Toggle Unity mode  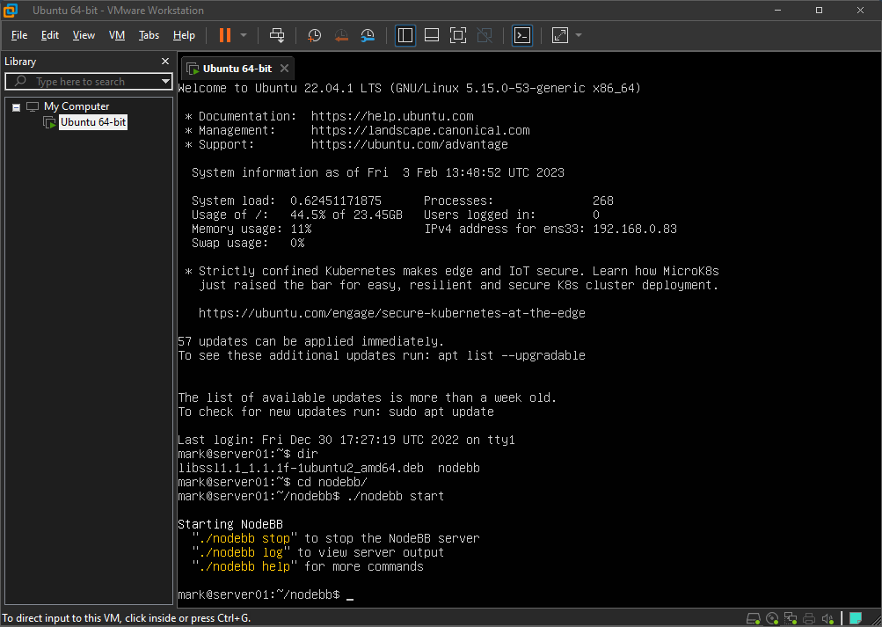coord(484,35)
